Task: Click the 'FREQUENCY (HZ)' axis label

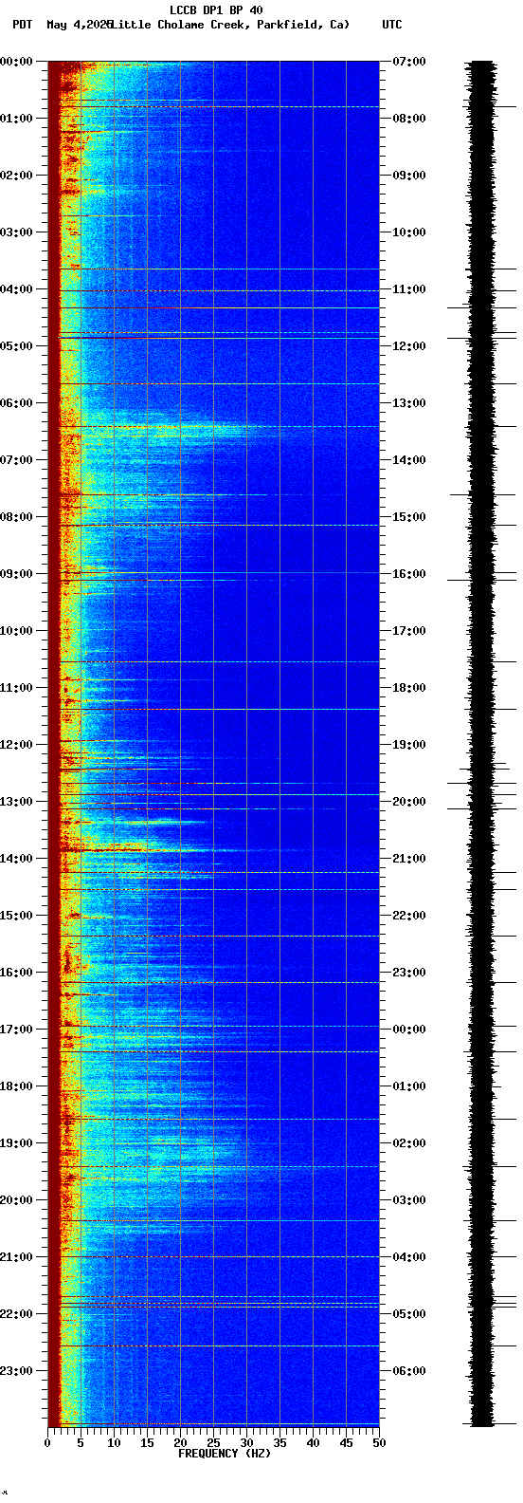Action: [225, 1454]
